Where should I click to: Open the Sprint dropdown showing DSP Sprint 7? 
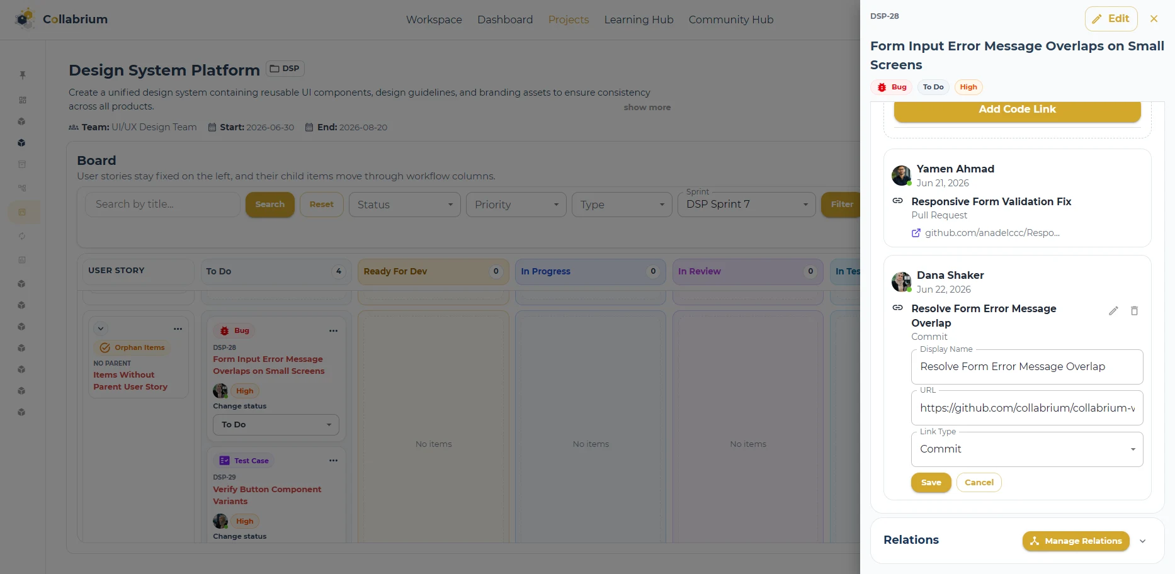747,205
